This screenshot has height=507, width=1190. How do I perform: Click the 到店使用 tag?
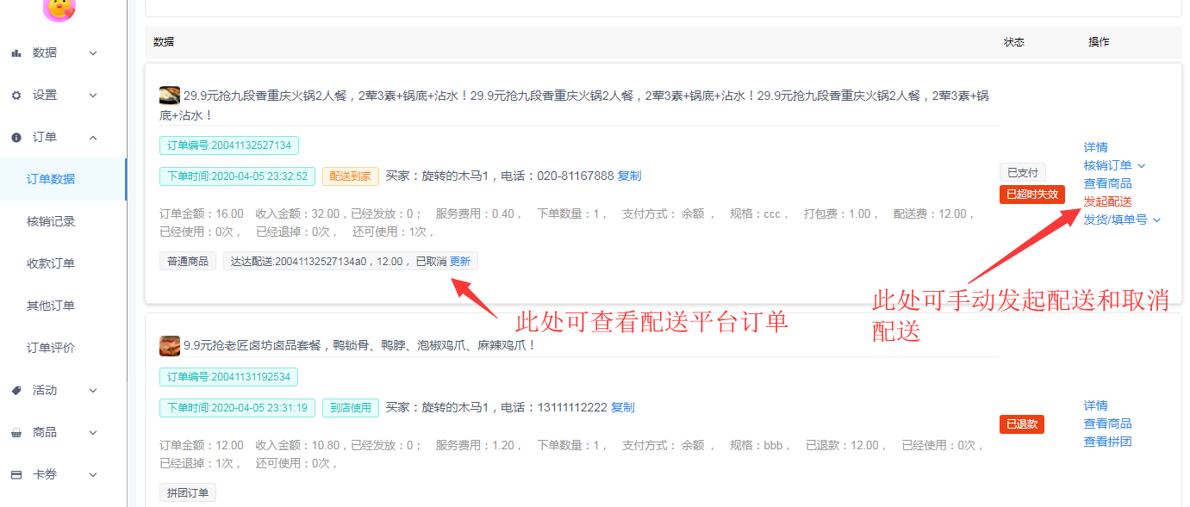[x=351, y=408]
